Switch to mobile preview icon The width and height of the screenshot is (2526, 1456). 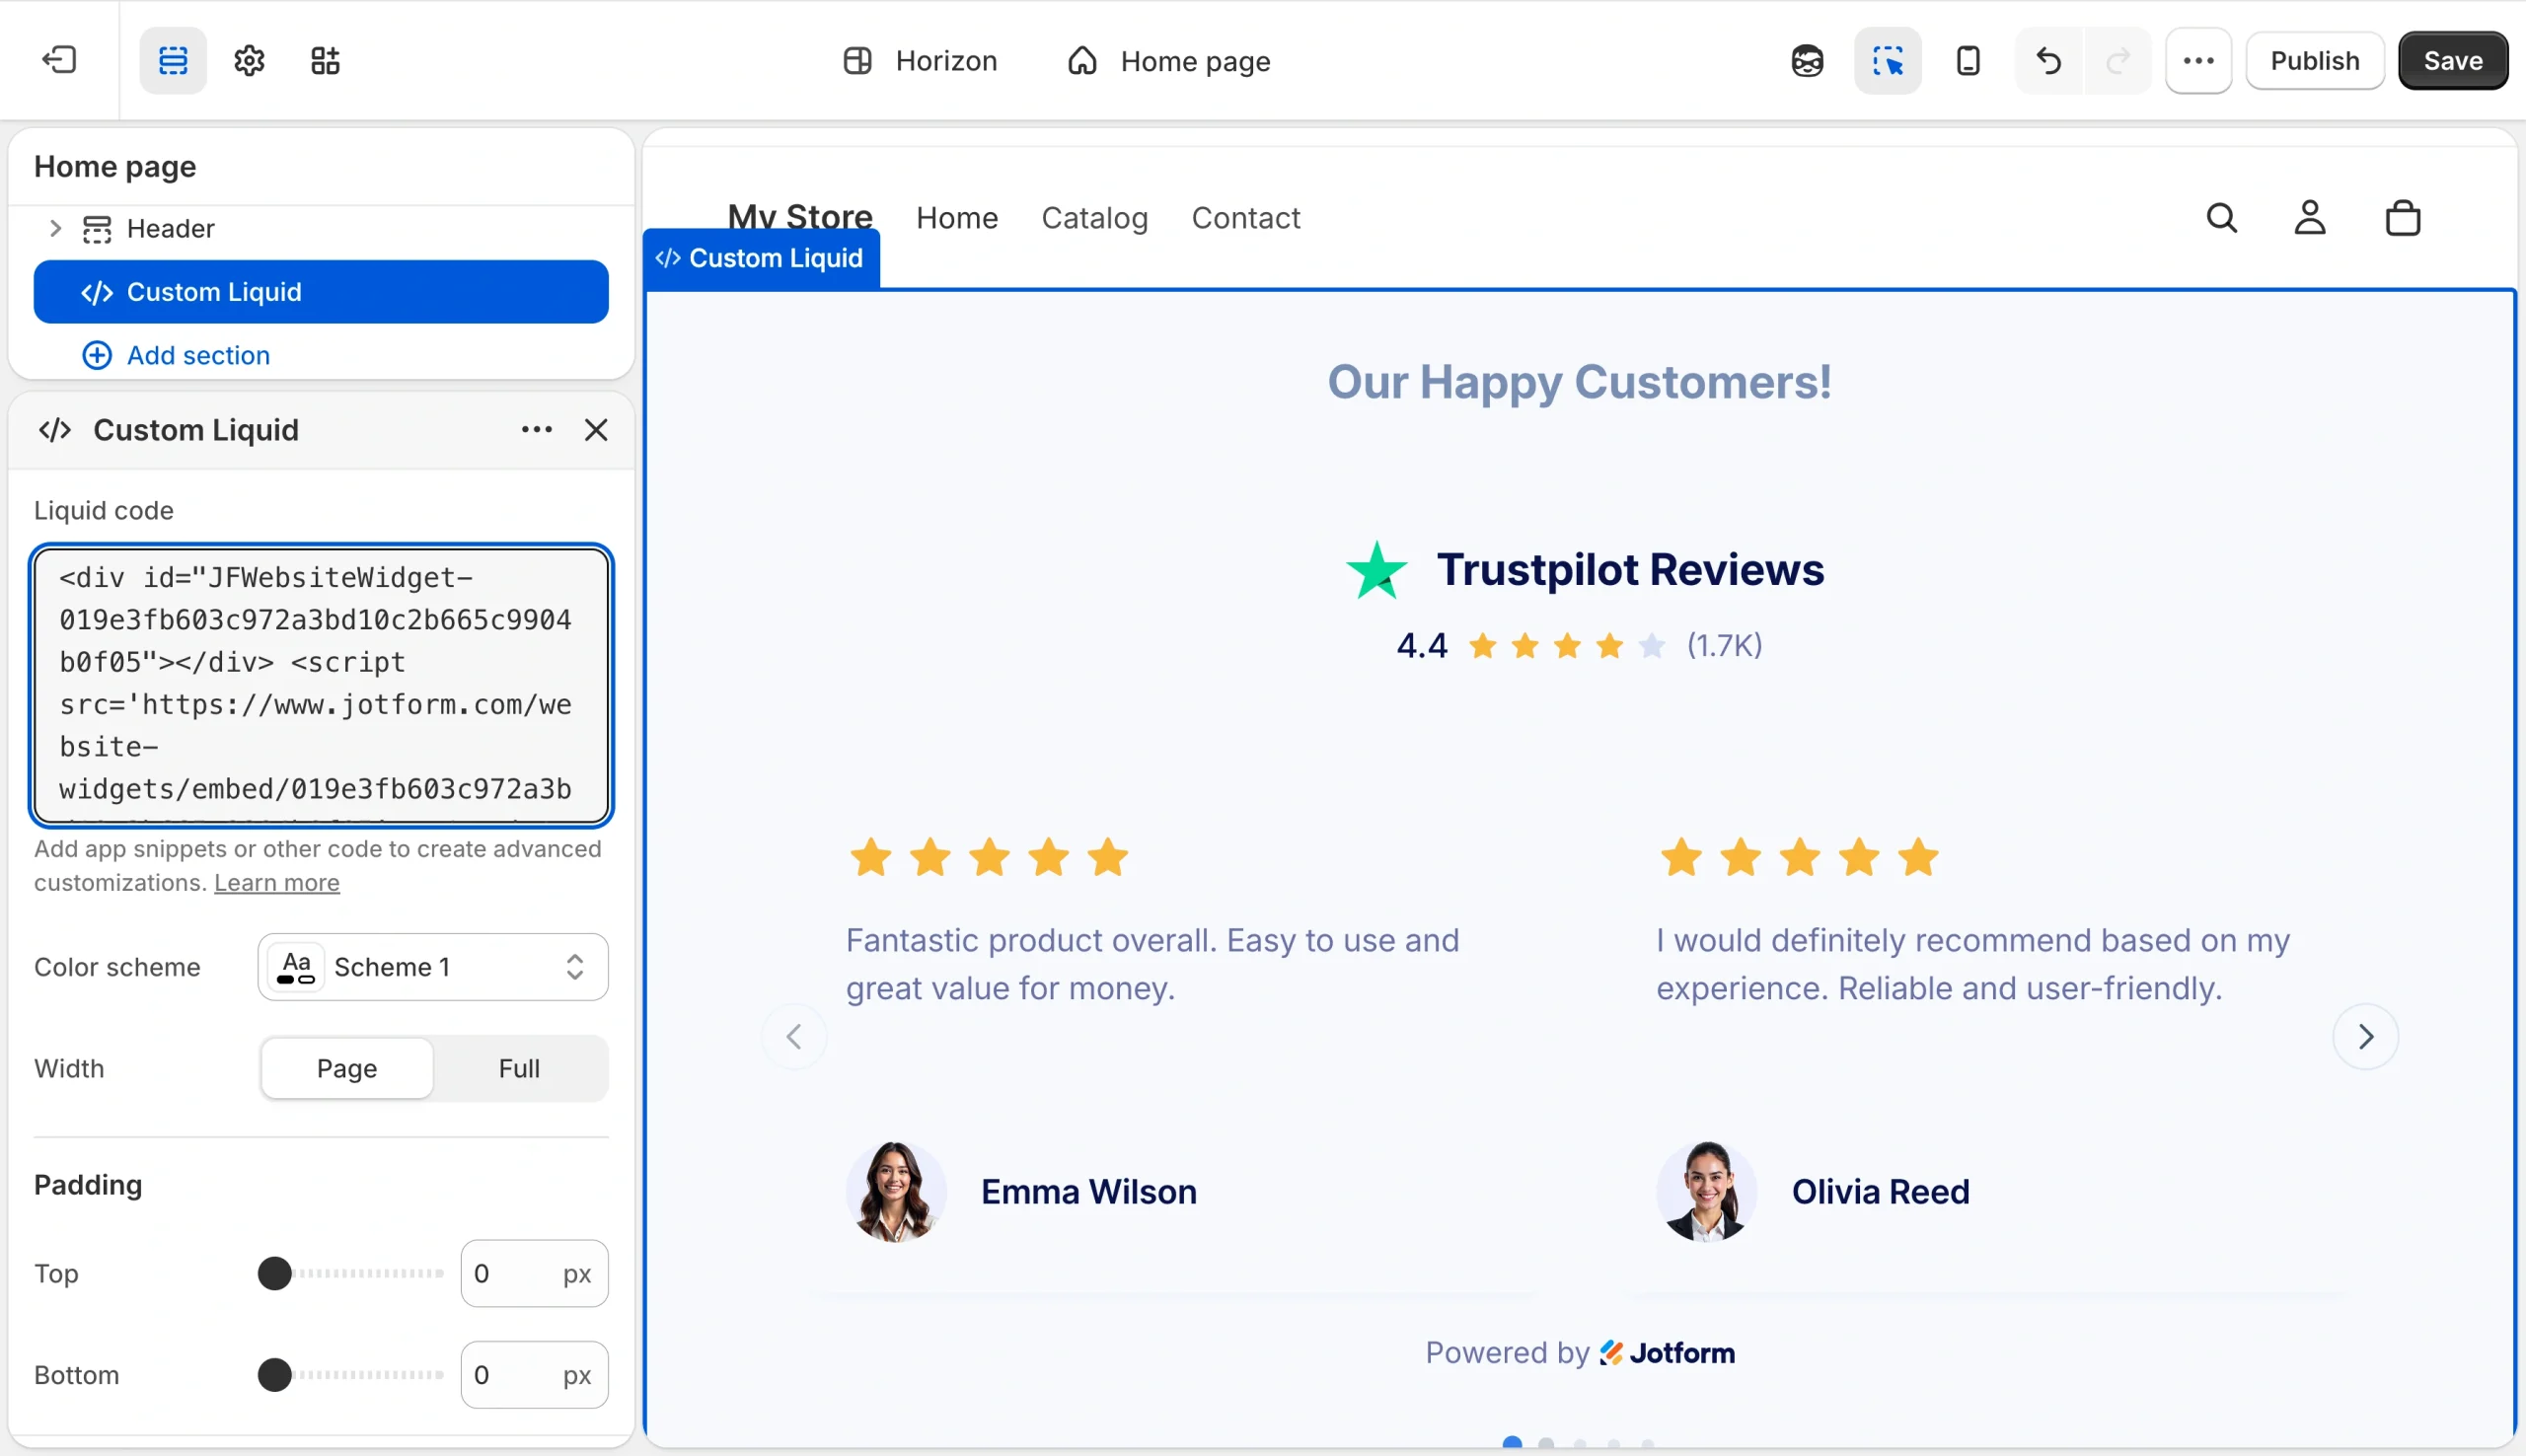click(1967, 61)
